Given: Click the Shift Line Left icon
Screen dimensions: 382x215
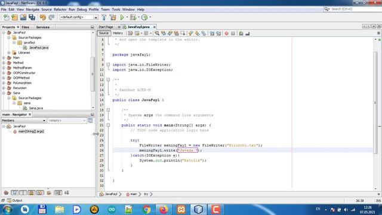Looking at the screenshot, I should [212, 33].
